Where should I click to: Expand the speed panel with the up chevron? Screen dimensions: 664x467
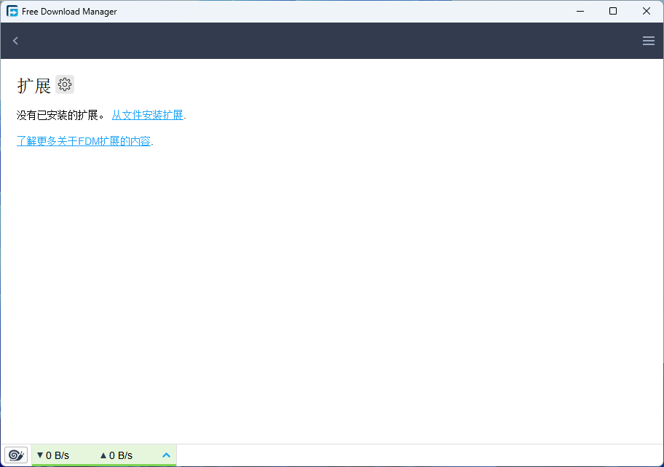(x=166, y=455)
